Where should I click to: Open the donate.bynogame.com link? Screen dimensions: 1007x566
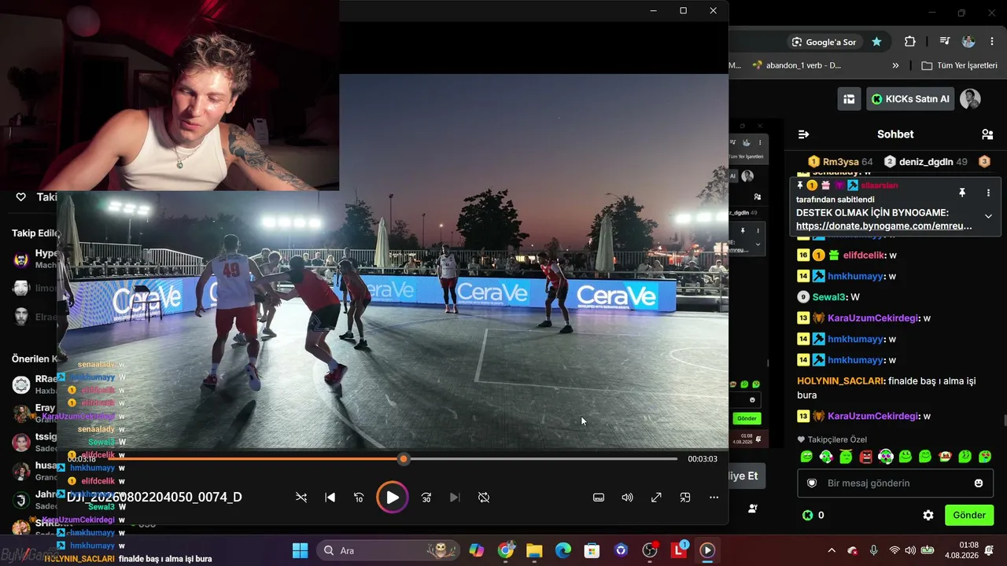pos(884,226)
